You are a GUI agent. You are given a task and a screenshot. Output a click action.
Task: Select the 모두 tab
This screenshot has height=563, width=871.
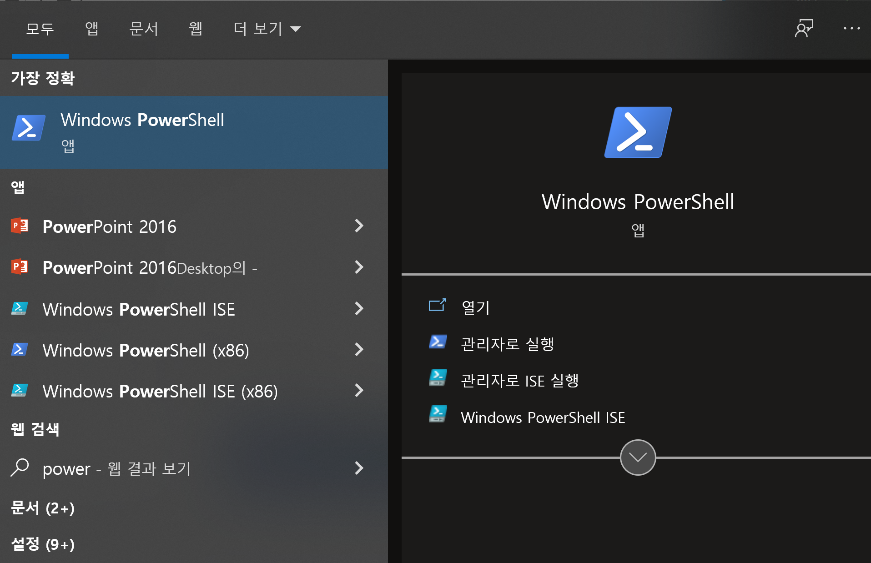coord(40,29)
